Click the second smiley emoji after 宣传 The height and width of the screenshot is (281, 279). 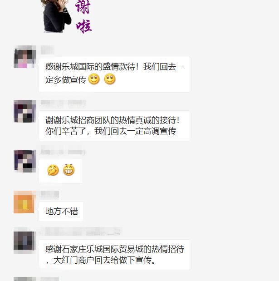(110, 79)
